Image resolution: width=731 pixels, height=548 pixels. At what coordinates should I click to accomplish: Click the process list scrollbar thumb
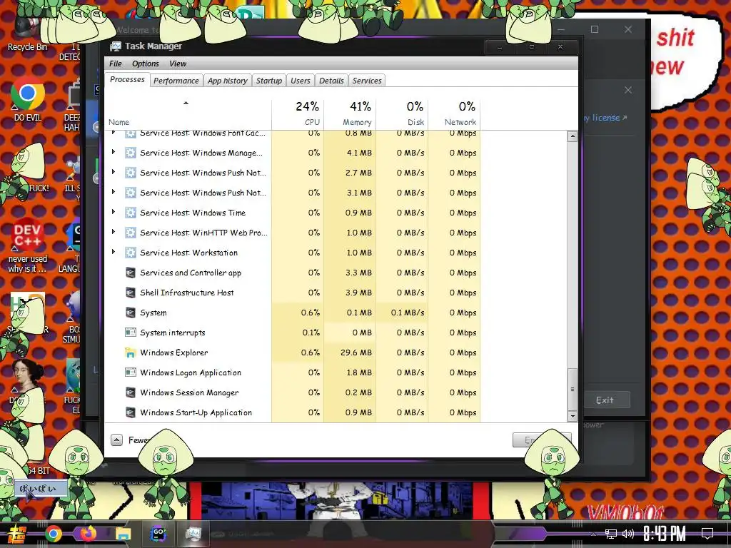coord(573,389)
